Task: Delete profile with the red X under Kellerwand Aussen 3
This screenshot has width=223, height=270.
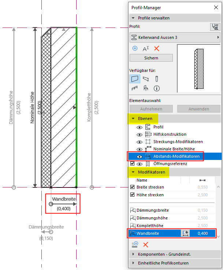Action: click(157, 48)
